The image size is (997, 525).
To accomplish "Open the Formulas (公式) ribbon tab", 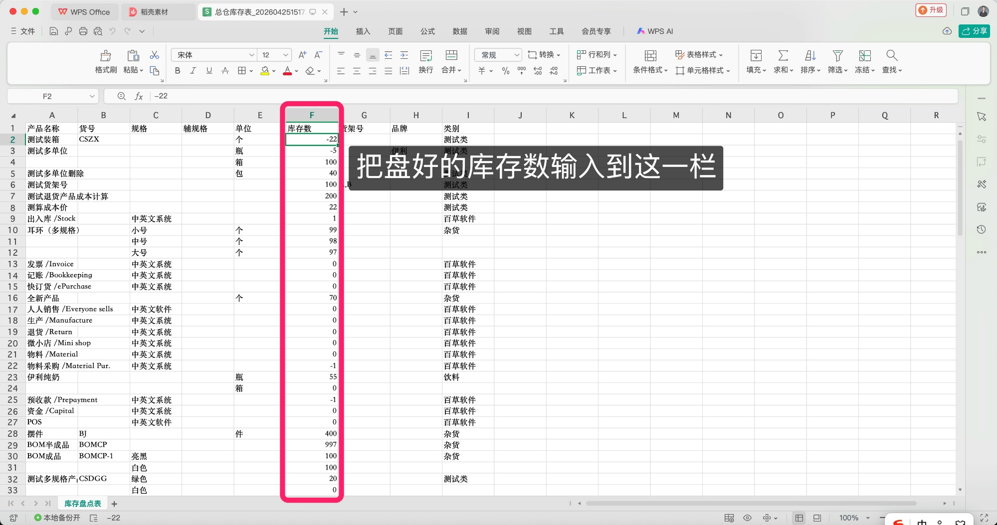I will tap(427, 31).
